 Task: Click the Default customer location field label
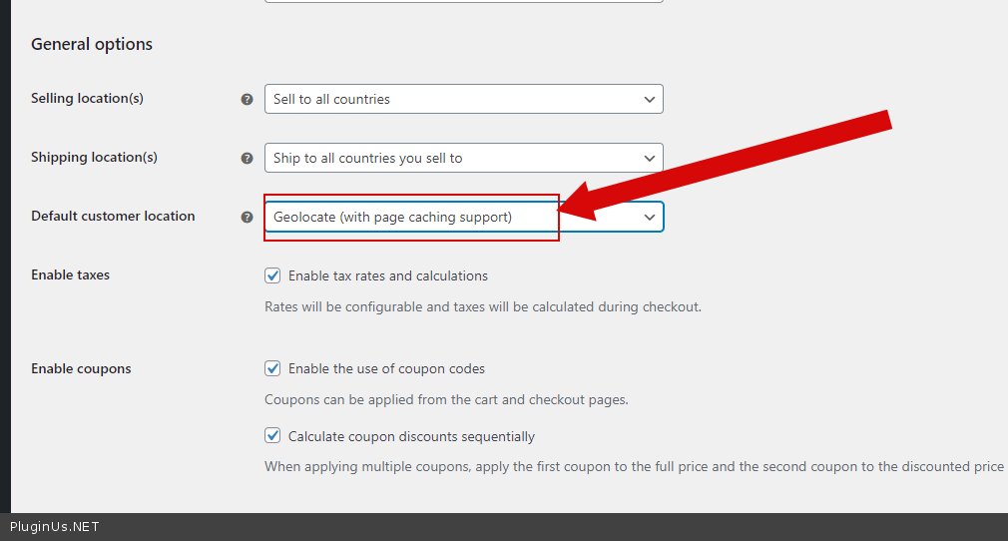click(113, 217)
